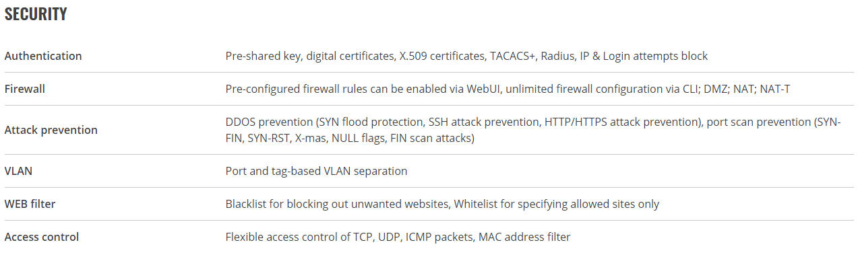Select the Pre-configured firewall rules description
The width and height of the screenshot is (858, 257).
pos(508,89)
